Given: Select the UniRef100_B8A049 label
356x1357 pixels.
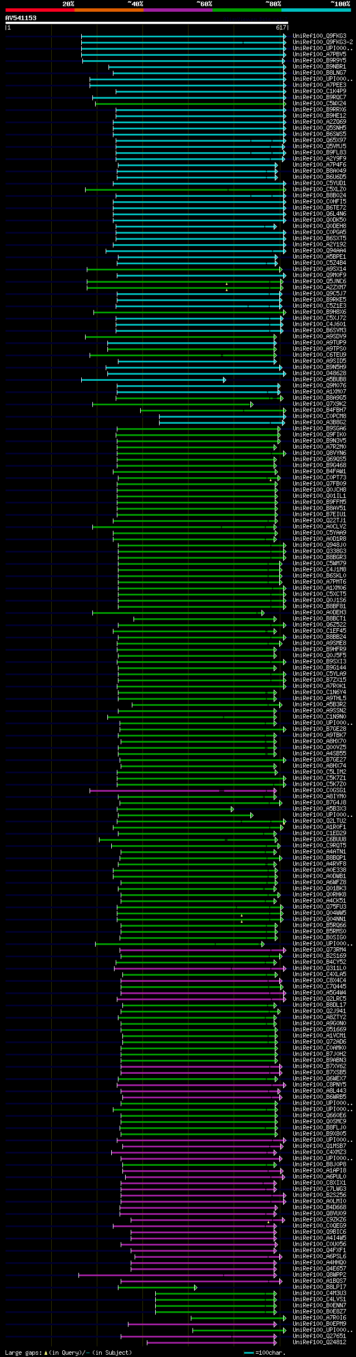Looking at the screenshot, I should coord(319,171).
